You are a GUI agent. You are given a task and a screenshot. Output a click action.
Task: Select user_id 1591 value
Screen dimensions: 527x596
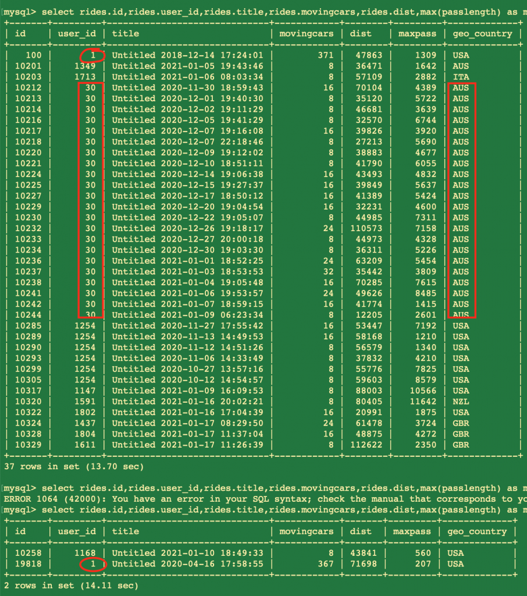[x=85, y=402]
